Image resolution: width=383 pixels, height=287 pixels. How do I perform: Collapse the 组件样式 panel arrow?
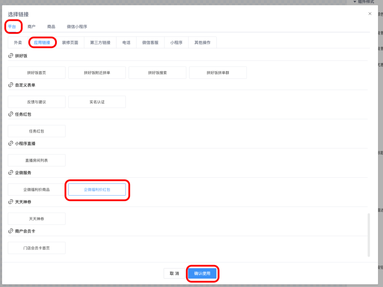tap(355, 2)
